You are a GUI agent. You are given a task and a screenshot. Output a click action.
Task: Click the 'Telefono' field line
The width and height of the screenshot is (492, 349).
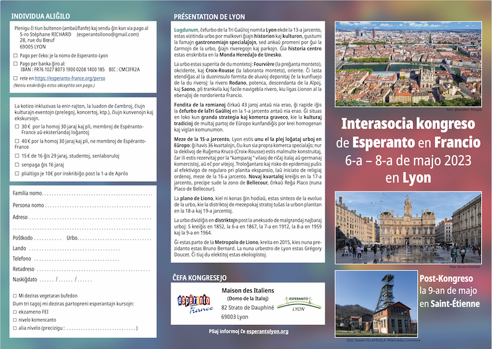click(76, 261)
